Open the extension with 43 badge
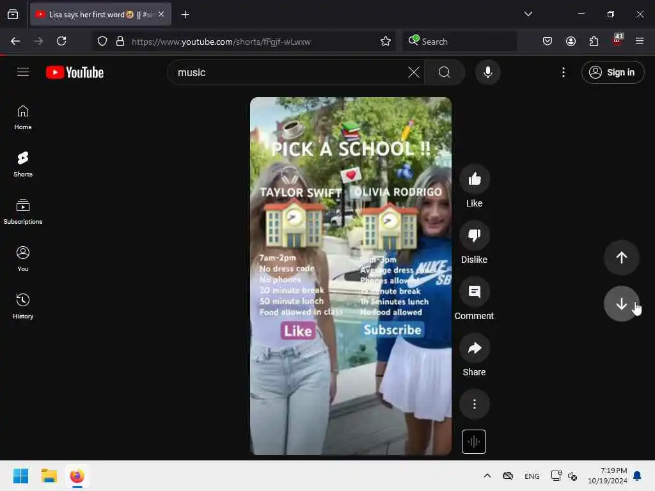This screenshot has height=491, width=655. (617, 40)
